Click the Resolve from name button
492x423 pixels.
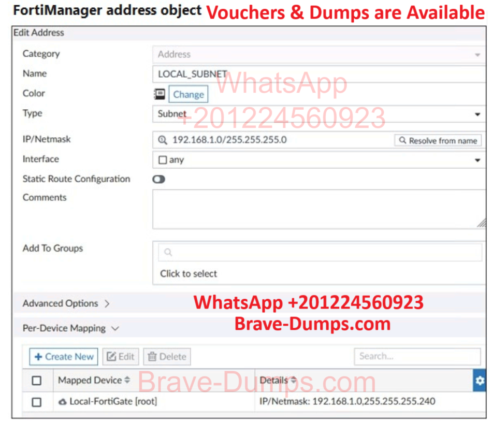tap(438, 140)
